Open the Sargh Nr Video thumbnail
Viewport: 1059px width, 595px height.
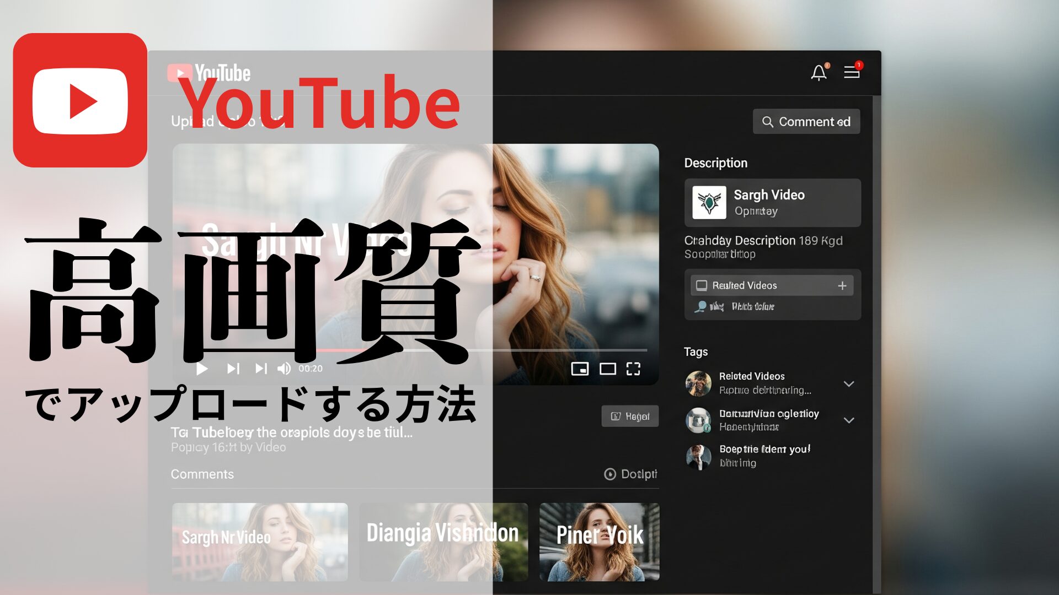coord(260,542)
